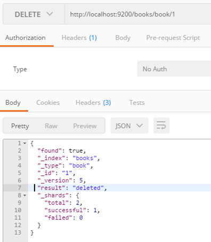This screenshot has width=211, height=242.
Task: Collapse the _shards object at line 8
Action: coord(25,195)
